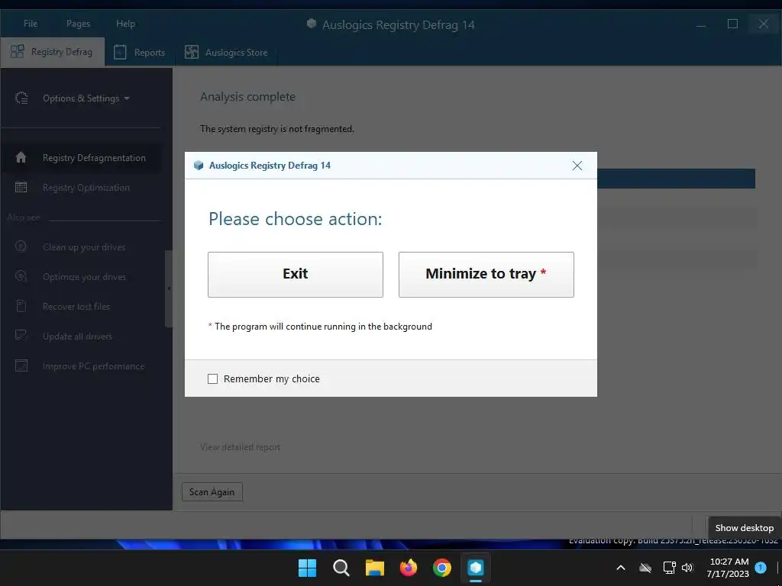Enable the Remember my choice checkbox
The height and width of the screenshot is (586, 782).
(212, 378)
